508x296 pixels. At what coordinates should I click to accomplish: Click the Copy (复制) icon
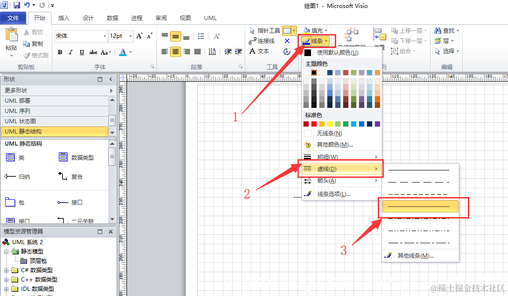[x=27, y=43]
